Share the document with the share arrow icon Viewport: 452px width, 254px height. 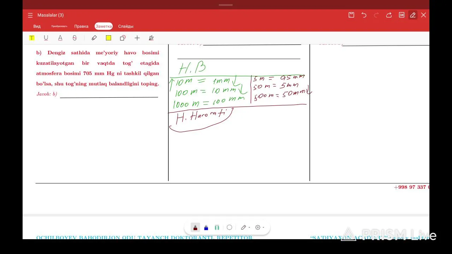[389, 15]
